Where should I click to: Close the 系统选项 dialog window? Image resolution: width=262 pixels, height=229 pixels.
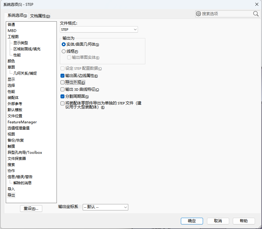click(257, 4)
